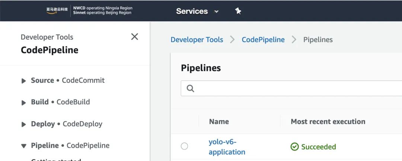
Task: Click the Succeeded status text
Action: (x=318, y=147)
